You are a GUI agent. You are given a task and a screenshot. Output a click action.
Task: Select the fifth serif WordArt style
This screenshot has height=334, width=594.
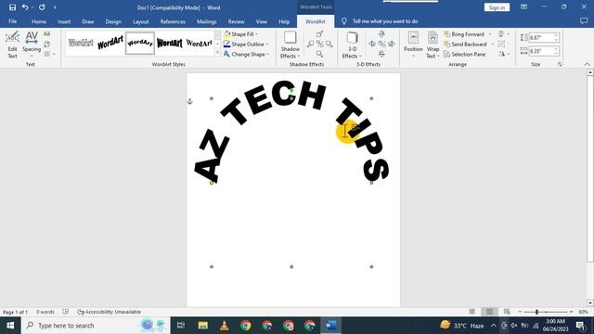pyautogui.click(x=199, y=43)
